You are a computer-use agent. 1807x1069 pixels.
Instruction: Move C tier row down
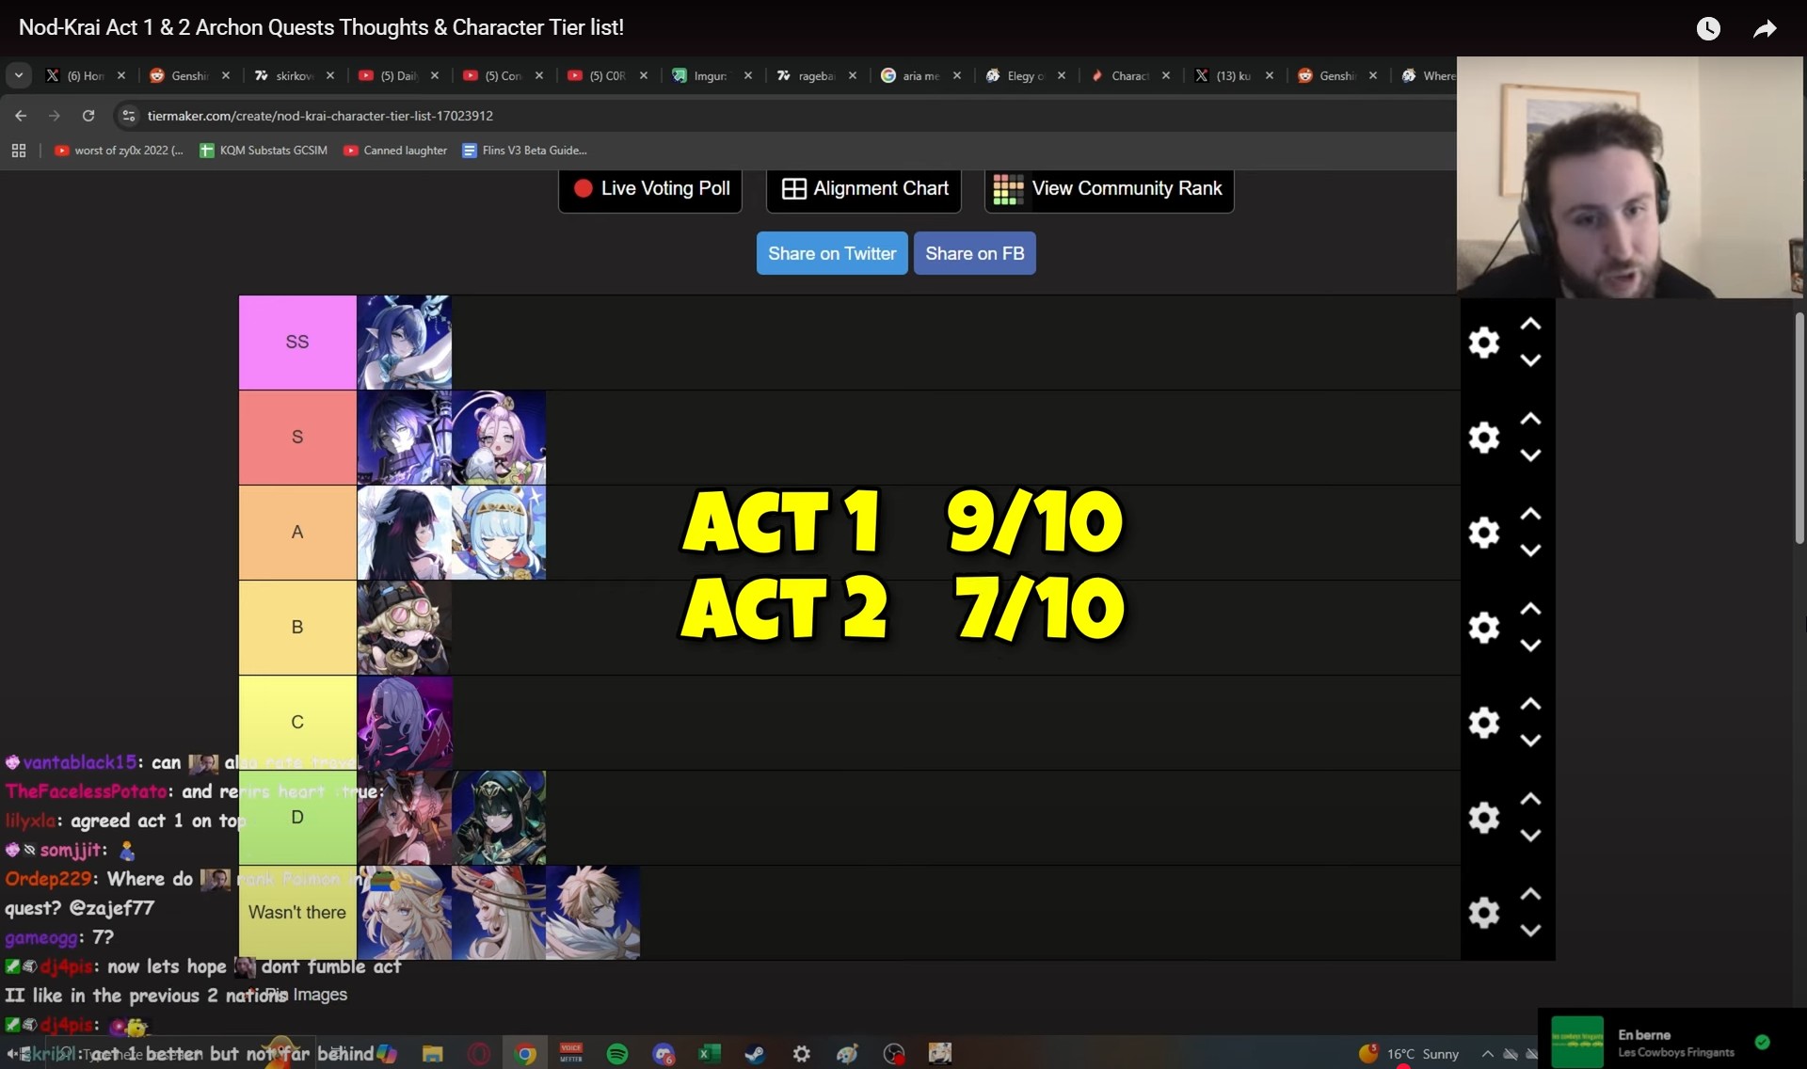[1531, 741]
